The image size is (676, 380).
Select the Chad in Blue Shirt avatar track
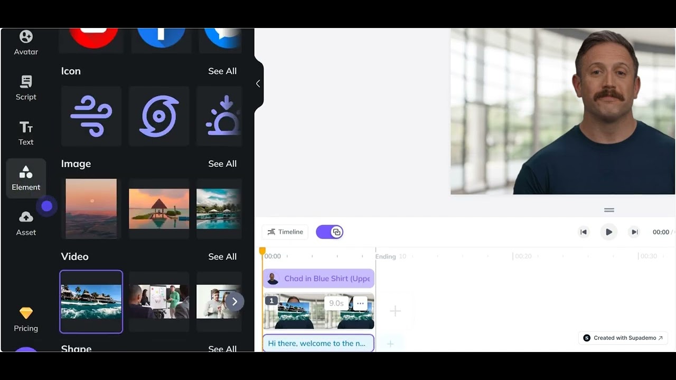(318, 278)
